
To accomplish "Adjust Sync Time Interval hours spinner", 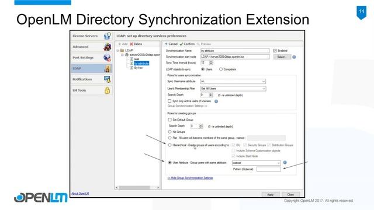I will pos(211,62).
